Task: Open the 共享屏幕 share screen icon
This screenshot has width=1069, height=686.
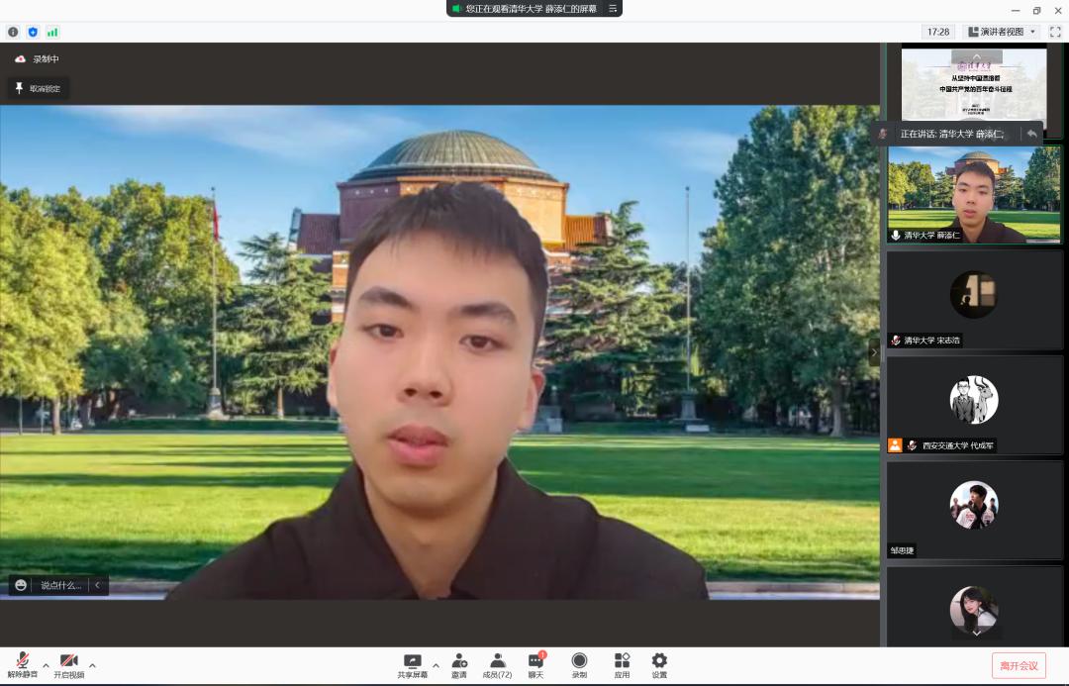Action: pos(412,661)
